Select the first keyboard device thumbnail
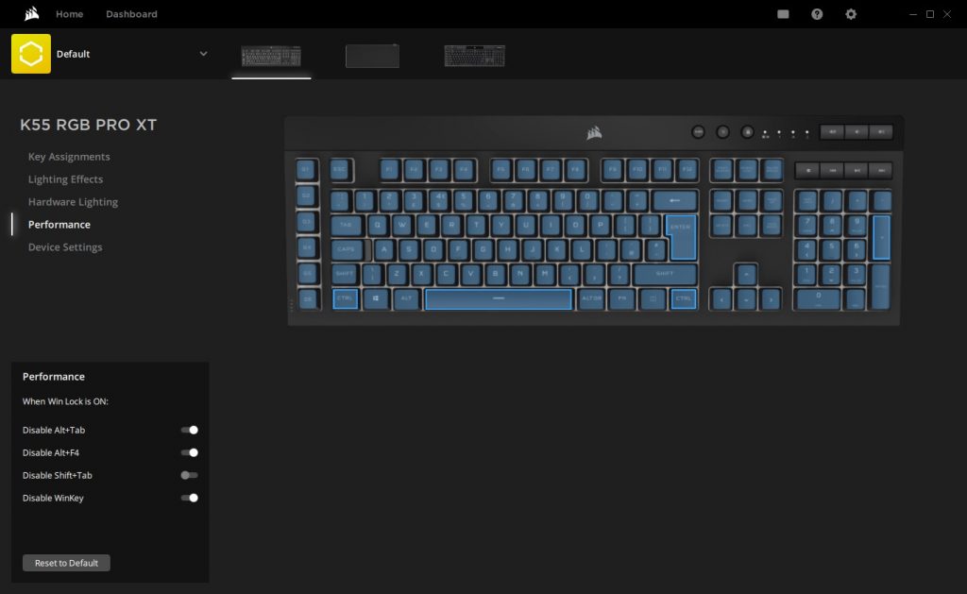967x594 pixels. 271,56
